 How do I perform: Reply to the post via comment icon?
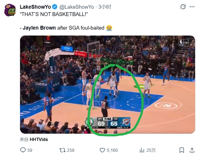(23, 150)
